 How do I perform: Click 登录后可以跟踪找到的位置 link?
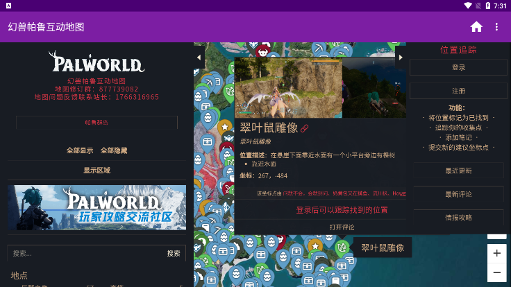pos(342,210)
